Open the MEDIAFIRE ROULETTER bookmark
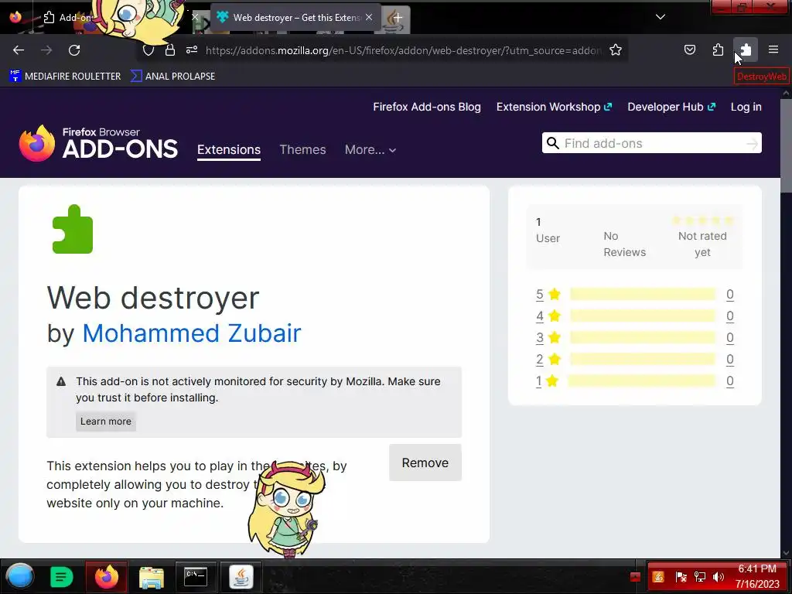The height and width of the screenshot is (594, 792). 65,77
